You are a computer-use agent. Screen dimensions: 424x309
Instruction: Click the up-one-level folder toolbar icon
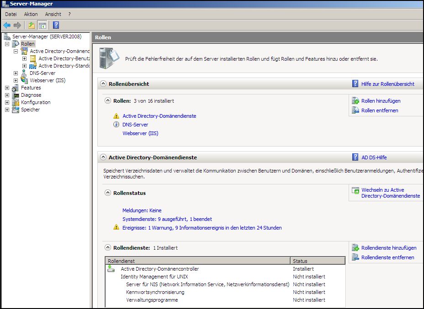pos(32,26)
